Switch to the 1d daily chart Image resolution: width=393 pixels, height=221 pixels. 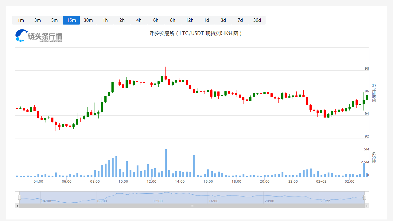click(206, 20)
